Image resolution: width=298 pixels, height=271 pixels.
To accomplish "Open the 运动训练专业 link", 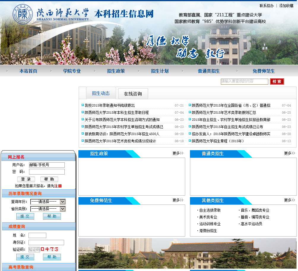I will pos(210,224).
